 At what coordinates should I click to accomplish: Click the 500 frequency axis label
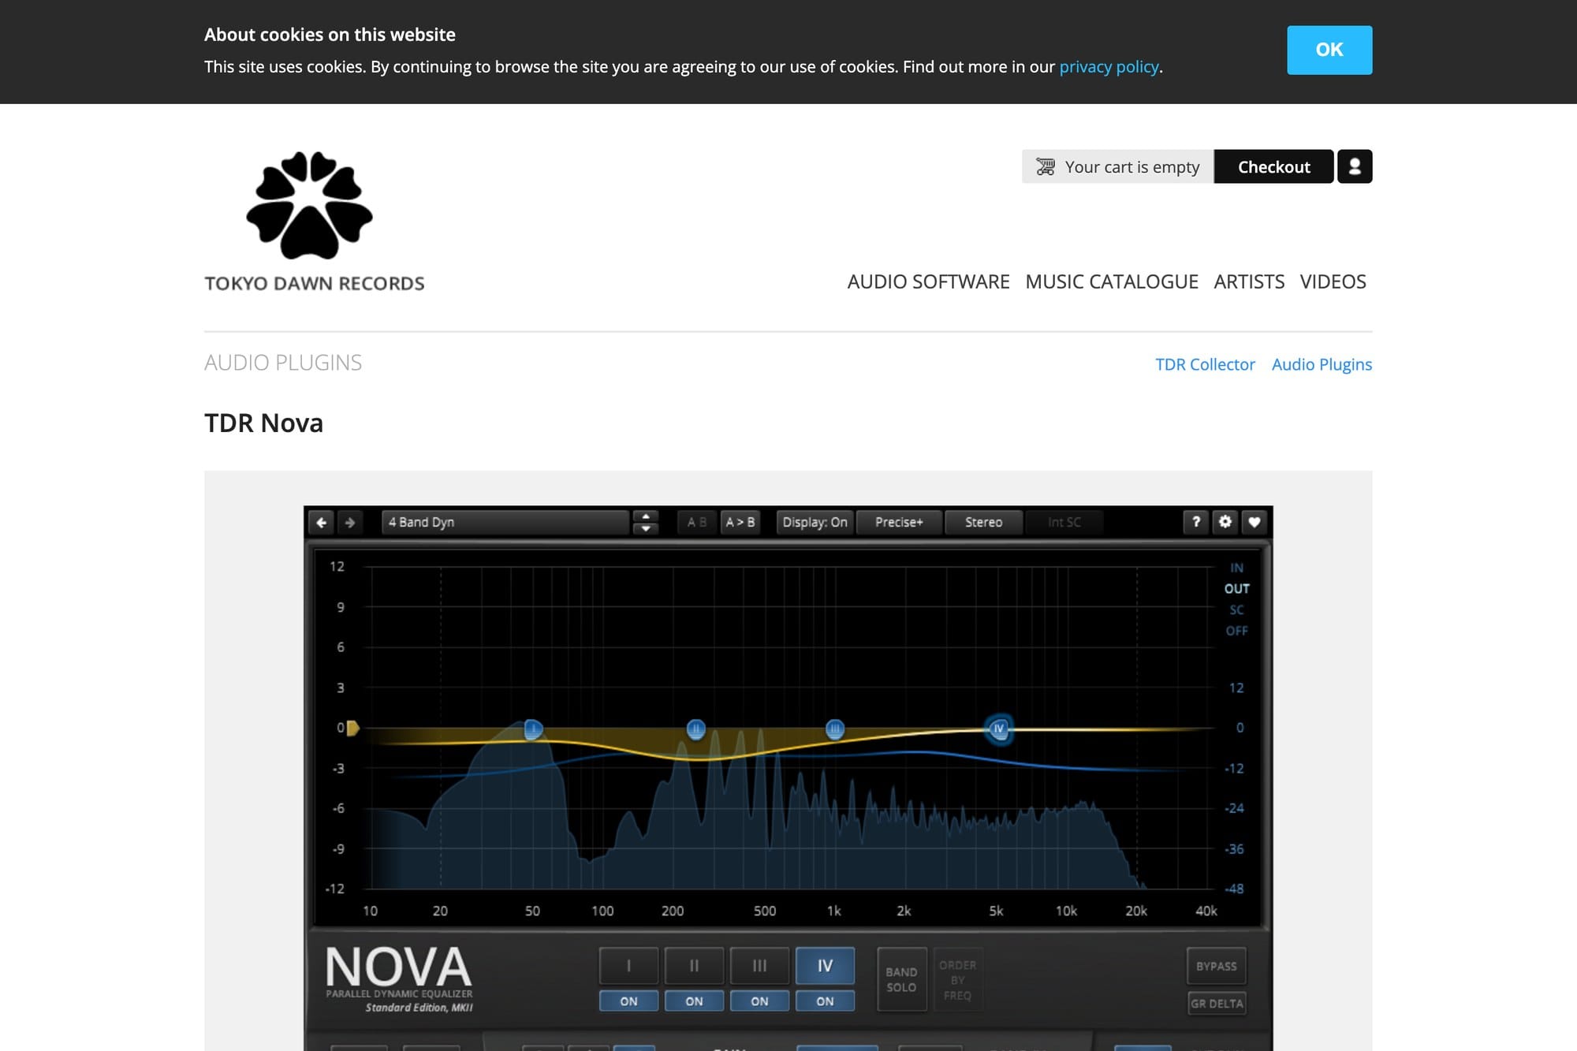coord(765,911)
